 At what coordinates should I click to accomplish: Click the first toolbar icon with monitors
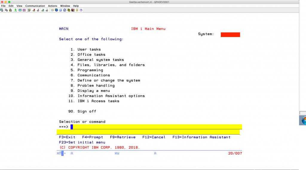(x=1, y=10)
